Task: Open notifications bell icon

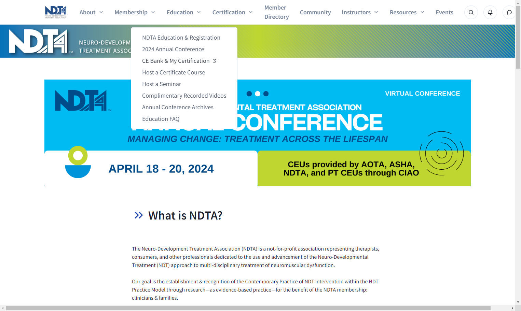Action: pyautogui.click(x=490, y=12)
